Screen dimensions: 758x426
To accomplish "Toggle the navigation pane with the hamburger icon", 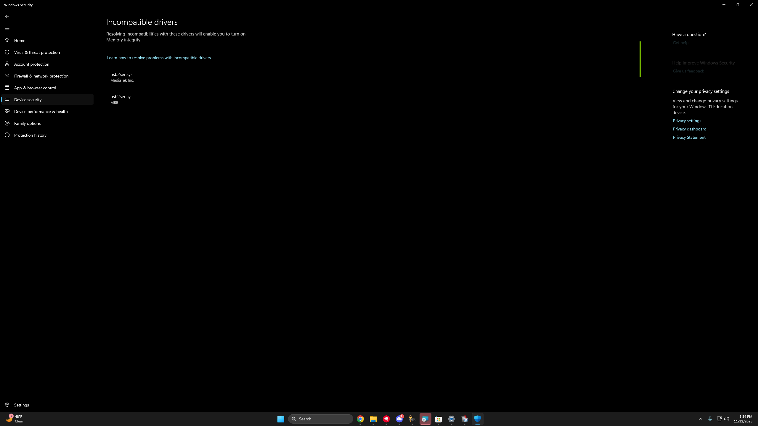I will [7, 28].
